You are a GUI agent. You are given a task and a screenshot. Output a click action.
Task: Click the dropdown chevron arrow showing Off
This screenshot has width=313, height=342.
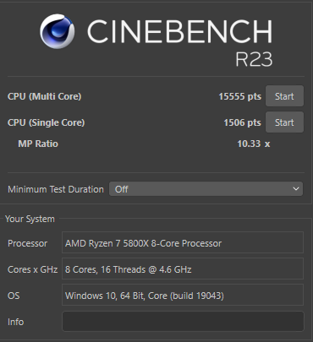[296, 189]
